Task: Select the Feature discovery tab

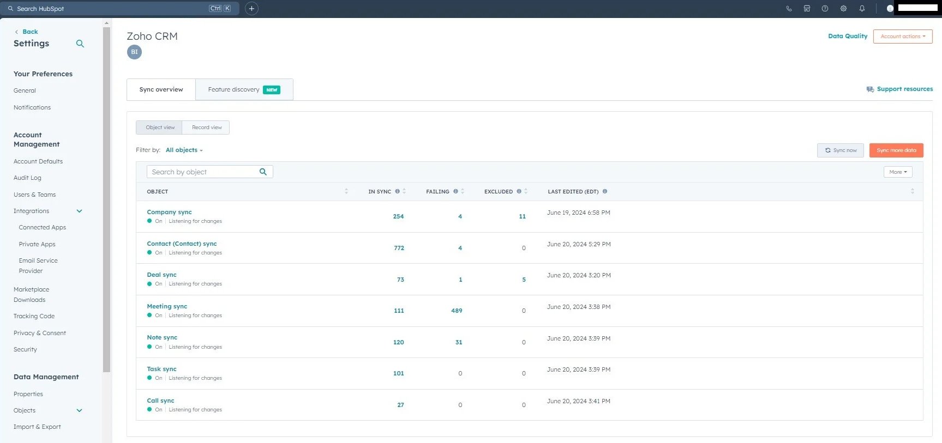Action: (x=244, y=90)
